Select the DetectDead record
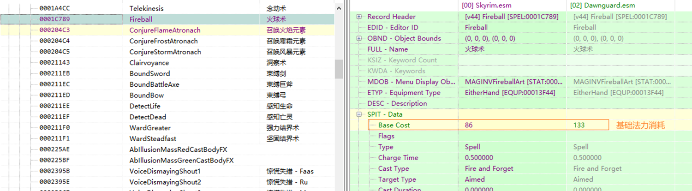The width and height of the screenshot is (692, 191). coord(167,117)
